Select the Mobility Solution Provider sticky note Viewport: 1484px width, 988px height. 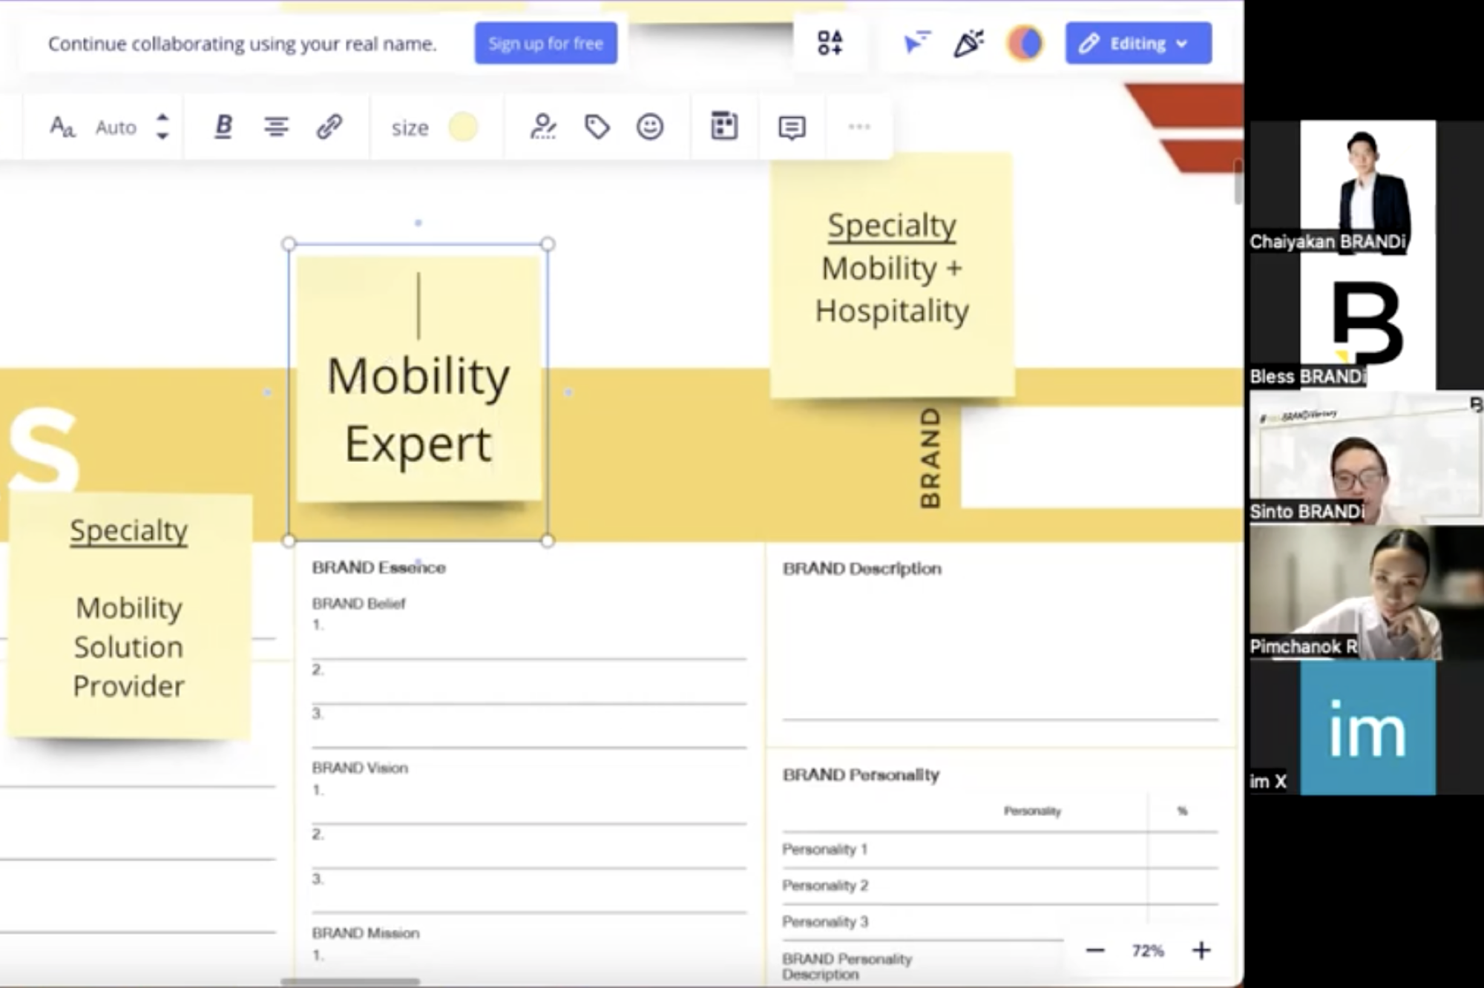coord(129,616)
